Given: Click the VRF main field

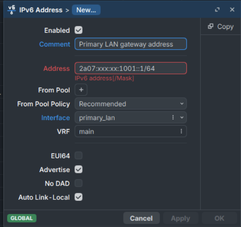Looking at the screenshot, I should click(x=131, y=131).
